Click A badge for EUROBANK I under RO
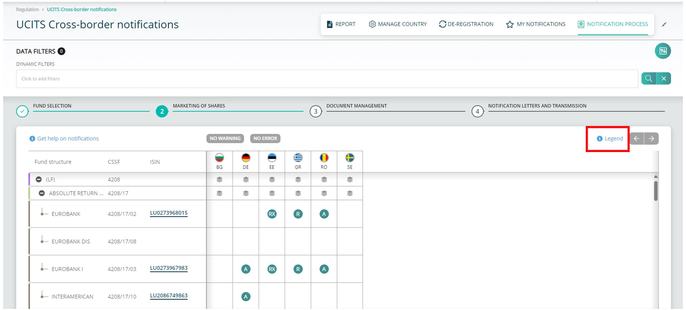This screenshot has width=686, height=310. [x=324, y=269]
